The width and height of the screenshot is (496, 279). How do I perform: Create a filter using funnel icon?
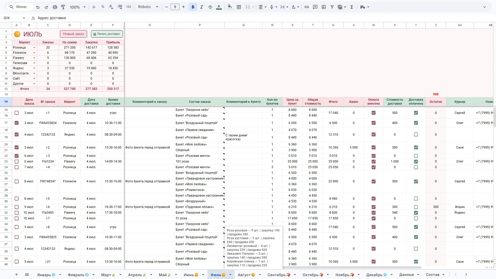click(332, 7)
